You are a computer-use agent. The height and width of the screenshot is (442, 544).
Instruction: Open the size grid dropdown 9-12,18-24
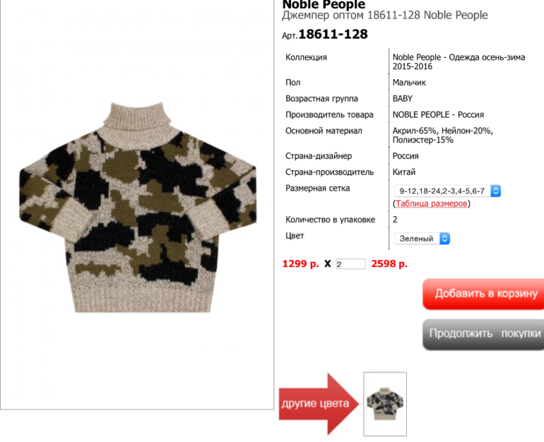[447, 191]
